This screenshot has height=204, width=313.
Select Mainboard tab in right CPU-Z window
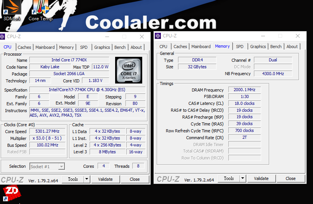click(201, 47)
